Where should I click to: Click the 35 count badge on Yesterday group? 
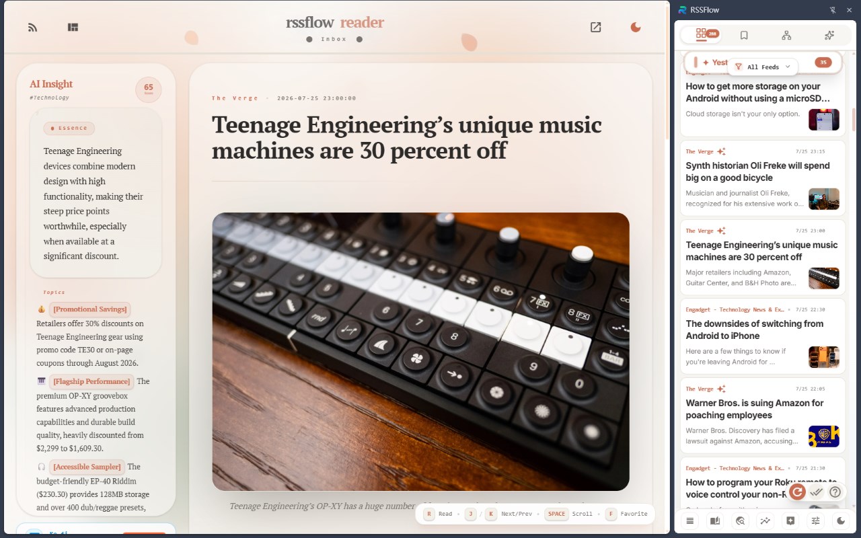(x=823, y=63)
